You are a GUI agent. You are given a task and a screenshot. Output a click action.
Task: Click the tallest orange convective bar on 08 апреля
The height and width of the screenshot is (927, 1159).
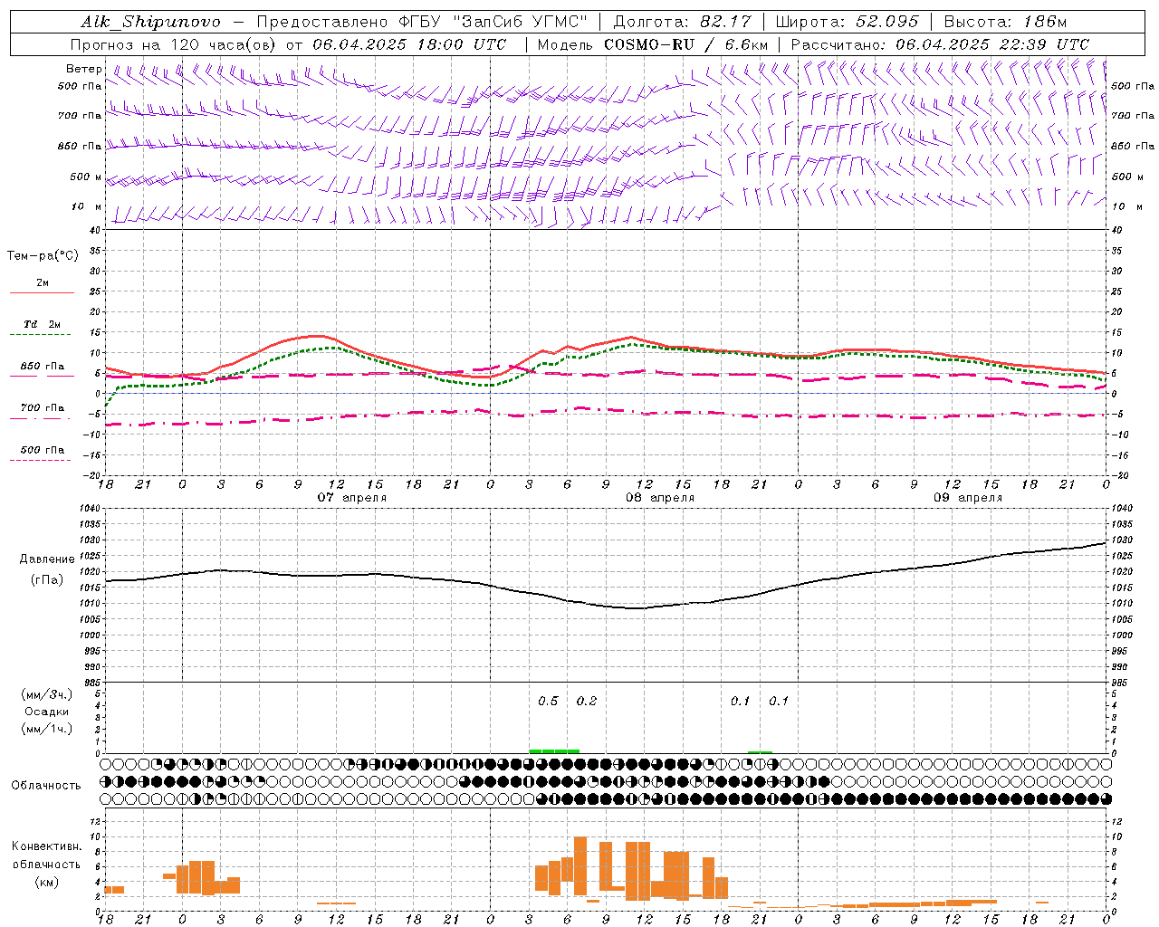tap(580, 865)
